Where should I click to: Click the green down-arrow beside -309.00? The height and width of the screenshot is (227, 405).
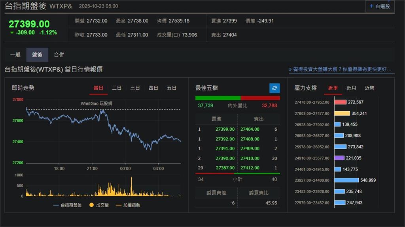tap(11, 33)
